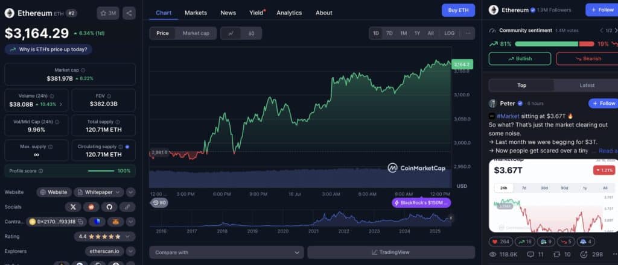
Task: Go to next community sentiment page arrow
Action: [616, 30]
